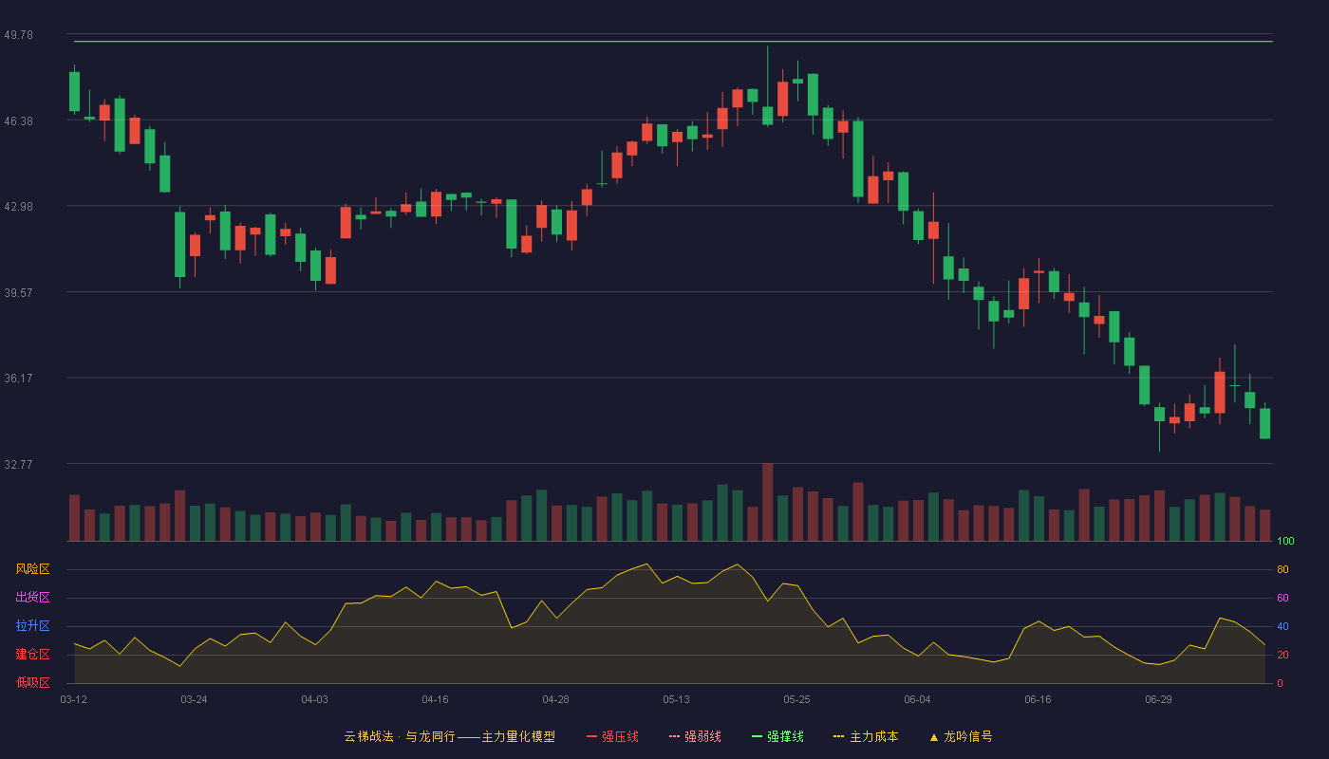
Task: Click the green 强撑线 legend line marker
Action: 757,736
